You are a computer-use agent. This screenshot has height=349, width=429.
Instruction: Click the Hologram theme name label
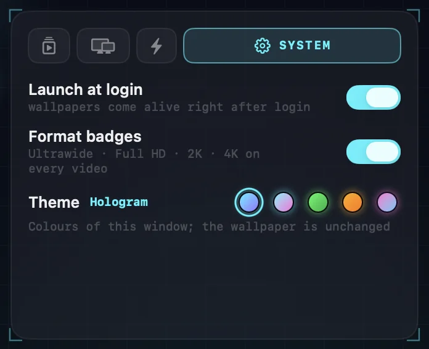[119, 202]
